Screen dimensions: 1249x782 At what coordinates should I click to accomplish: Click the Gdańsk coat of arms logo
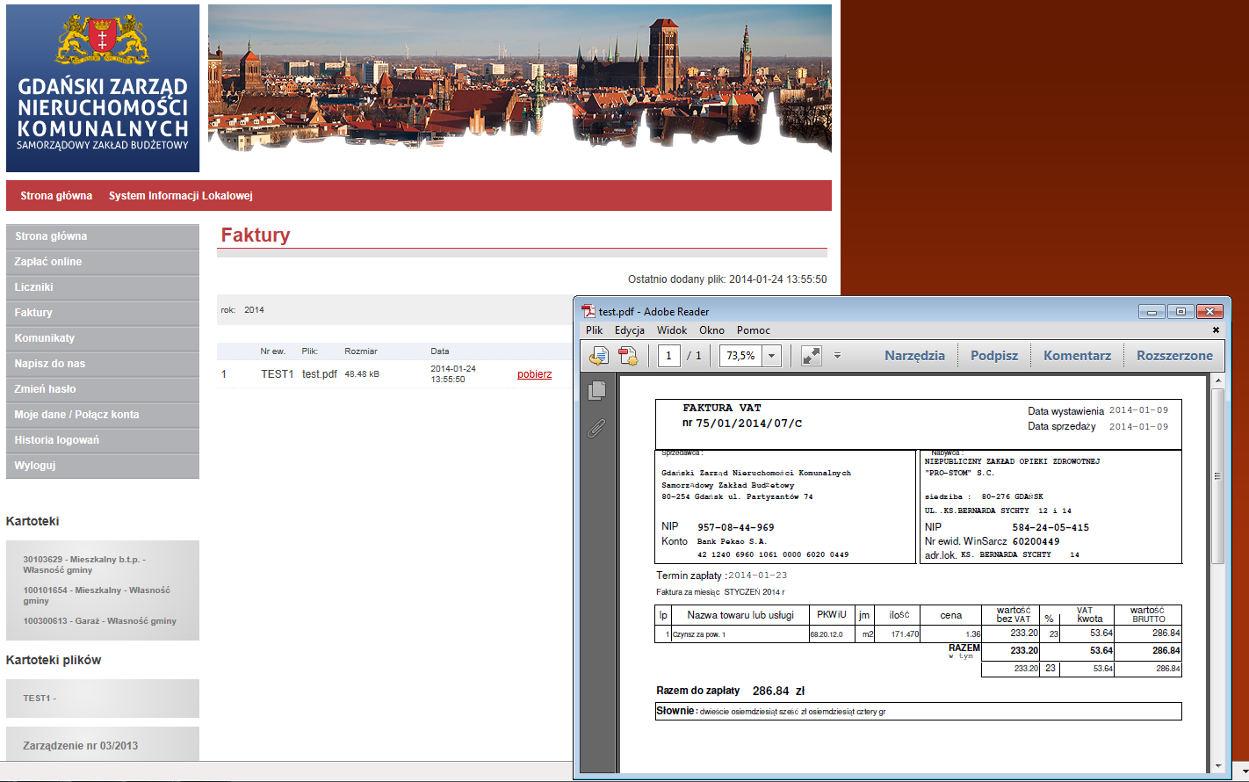103,39
